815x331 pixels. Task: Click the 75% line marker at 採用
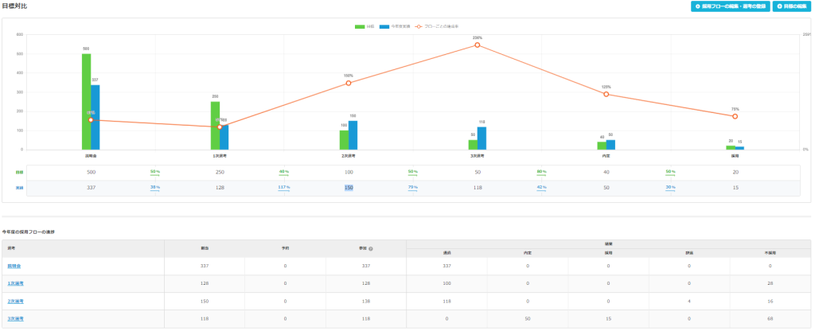click(x=735, y=116)
